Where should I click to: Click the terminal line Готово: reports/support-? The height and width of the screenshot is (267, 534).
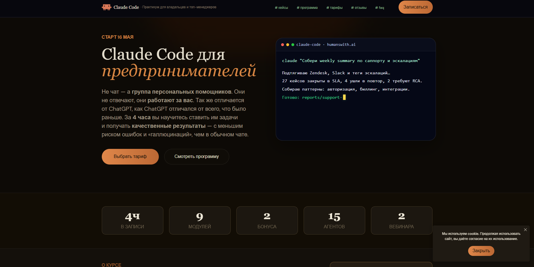coord(314,97)
